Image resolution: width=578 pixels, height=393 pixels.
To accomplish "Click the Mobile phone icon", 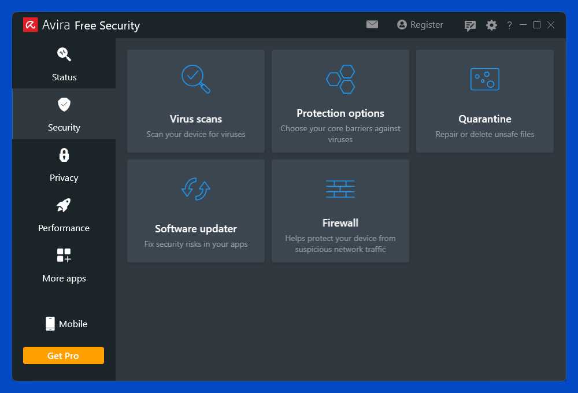I will pos(50,324).
